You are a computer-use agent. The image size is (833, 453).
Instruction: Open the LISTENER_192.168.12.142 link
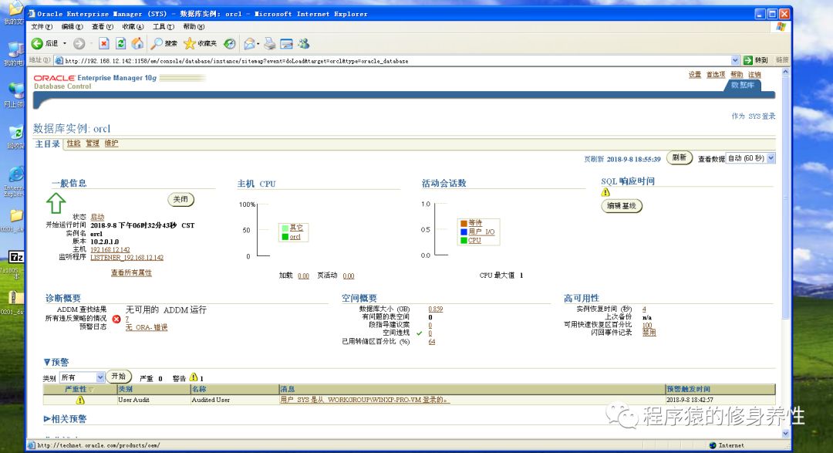point(127,257)
